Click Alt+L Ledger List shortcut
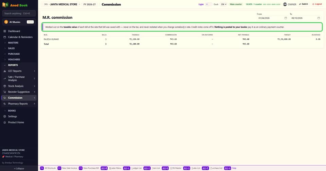 (132, 168)
